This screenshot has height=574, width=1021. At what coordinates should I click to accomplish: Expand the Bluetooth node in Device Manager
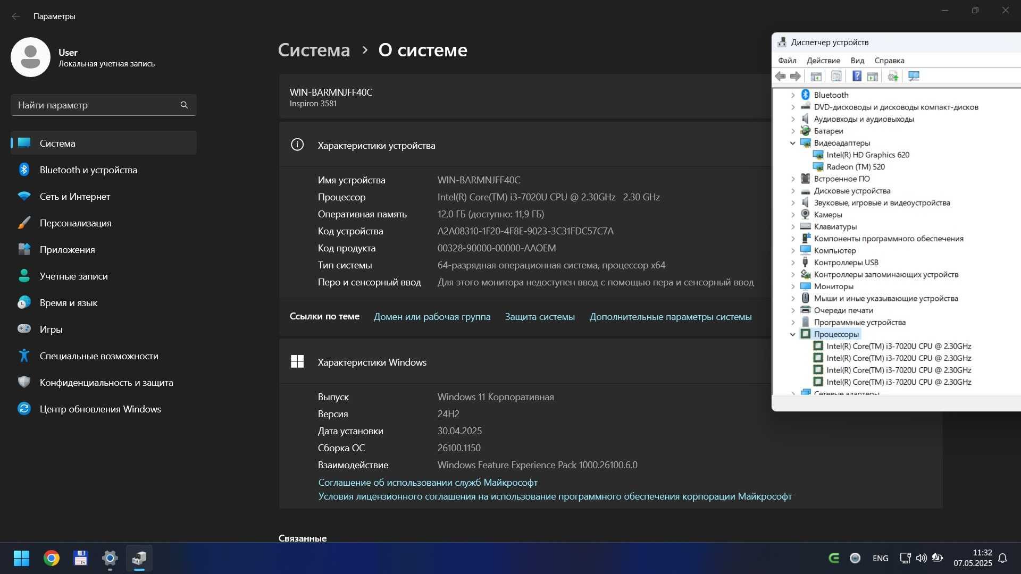[x=792, y=95]
